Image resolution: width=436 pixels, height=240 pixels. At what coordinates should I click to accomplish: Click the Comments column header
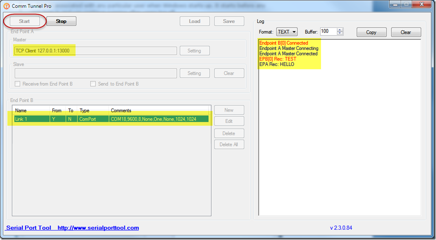[x=159, y=110]
